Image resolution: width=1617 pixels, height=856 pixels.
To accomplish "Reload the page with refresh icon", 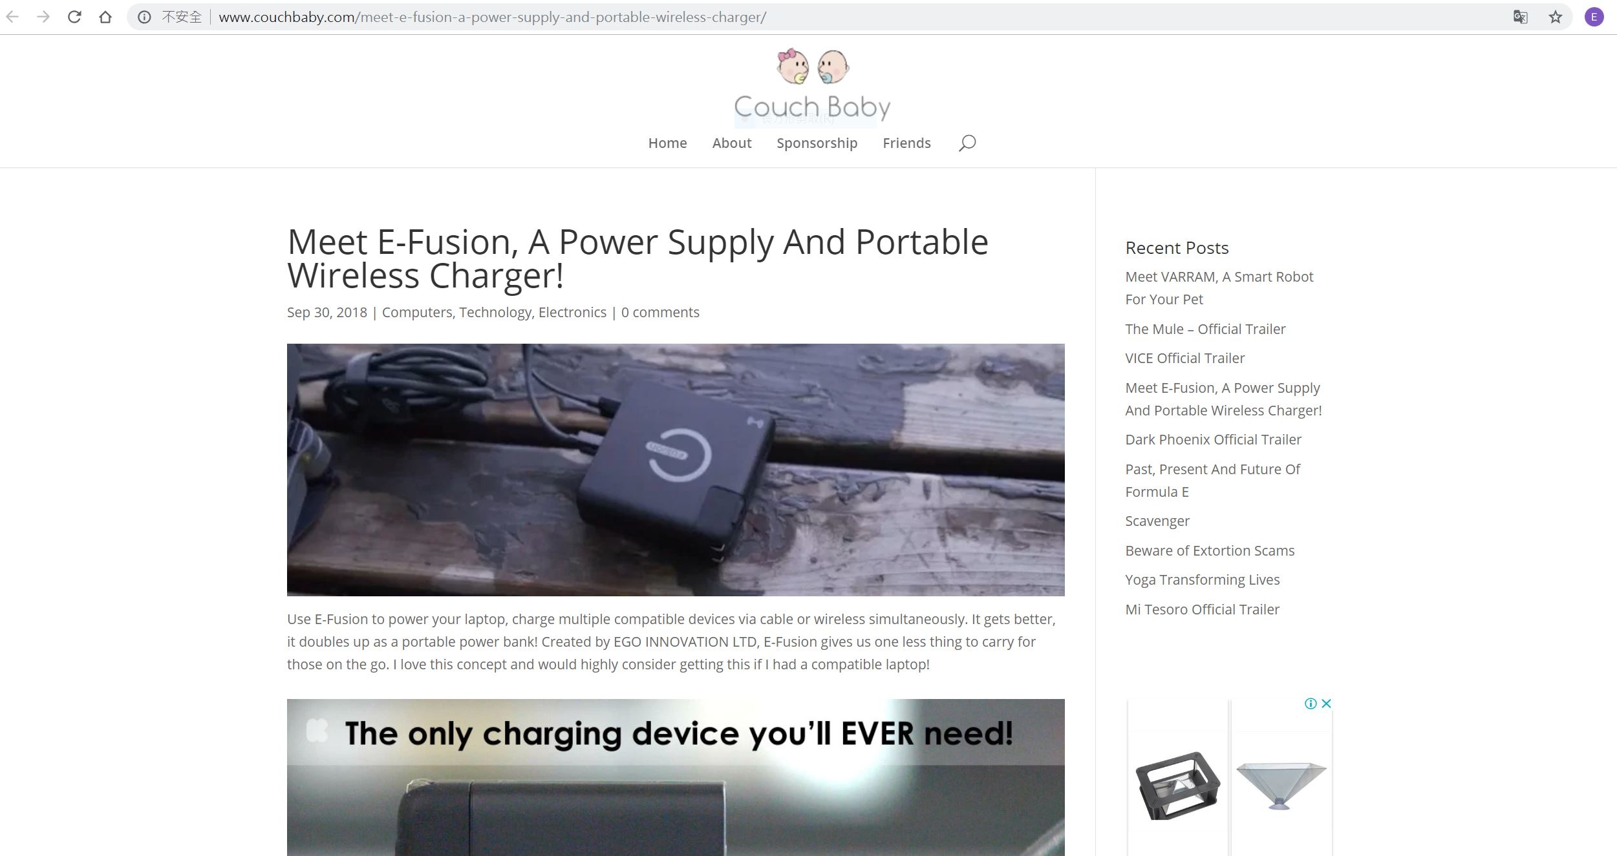I will [74, 17].
